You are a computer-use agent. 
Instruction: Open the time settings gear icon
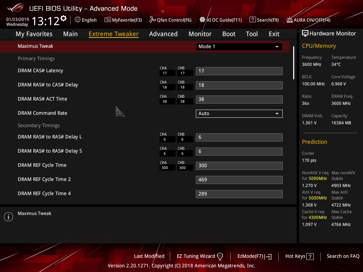click(x=63, y=18)
